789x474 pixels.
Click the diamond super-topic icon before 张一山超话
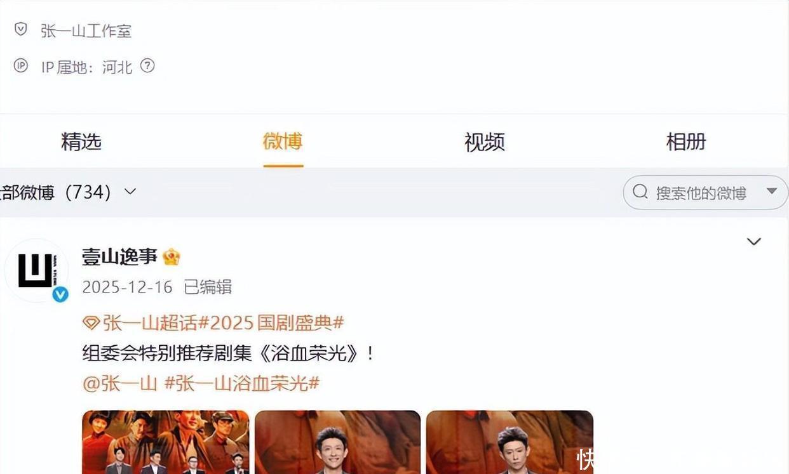pyautogui.click(x=91, y=323)
